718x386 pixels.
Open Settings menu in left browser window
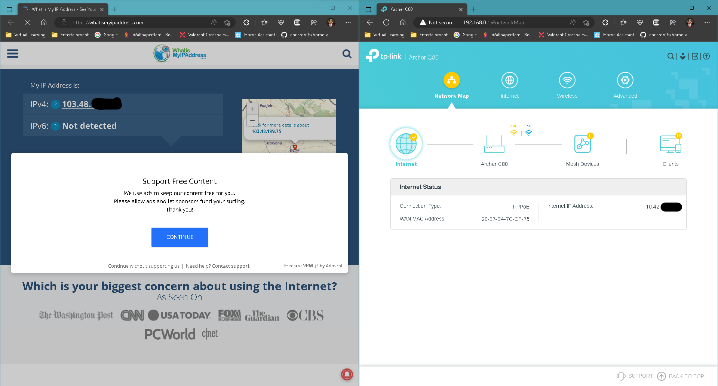[x=348, y=22]
